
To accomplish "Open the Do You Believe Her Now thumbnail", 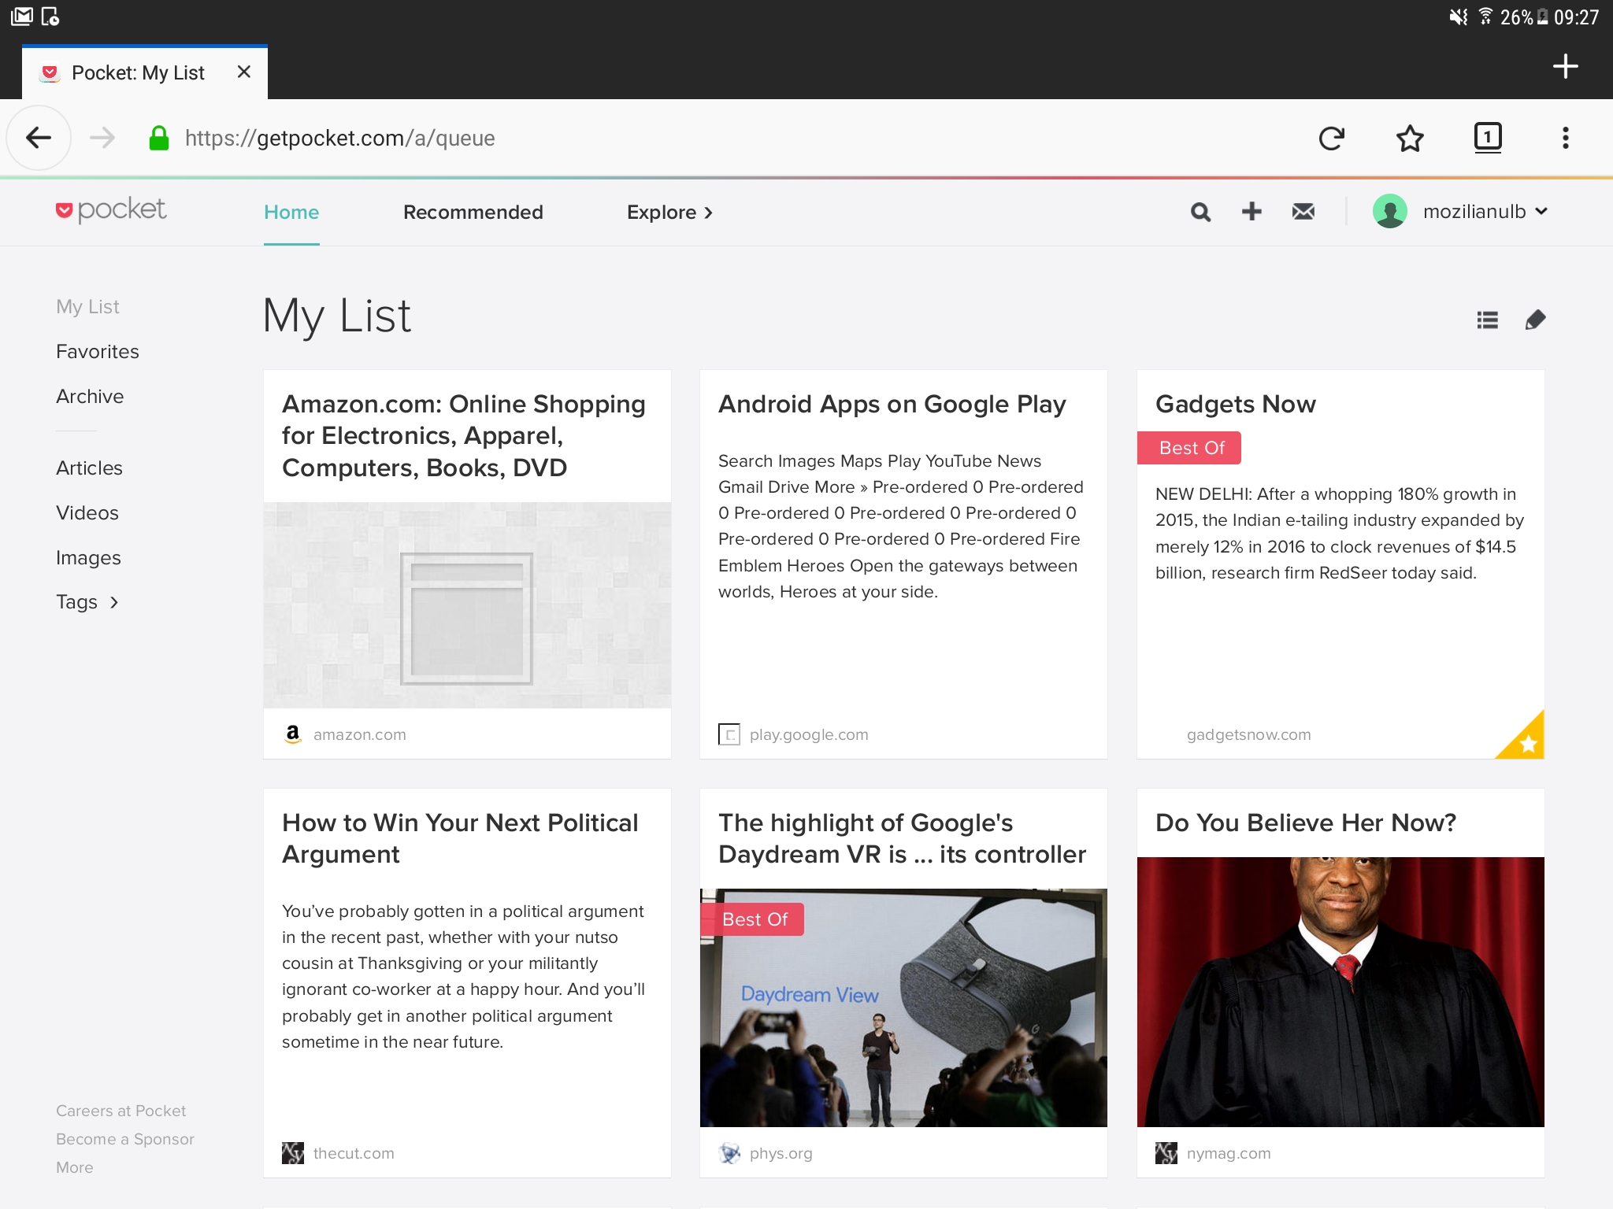I will click(x=1340, y=992).
